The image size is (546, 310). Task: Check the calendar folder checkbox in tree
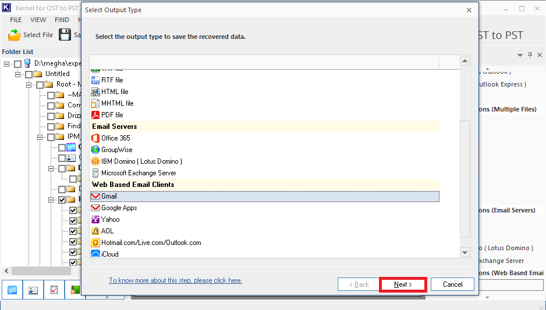[62, 147]
